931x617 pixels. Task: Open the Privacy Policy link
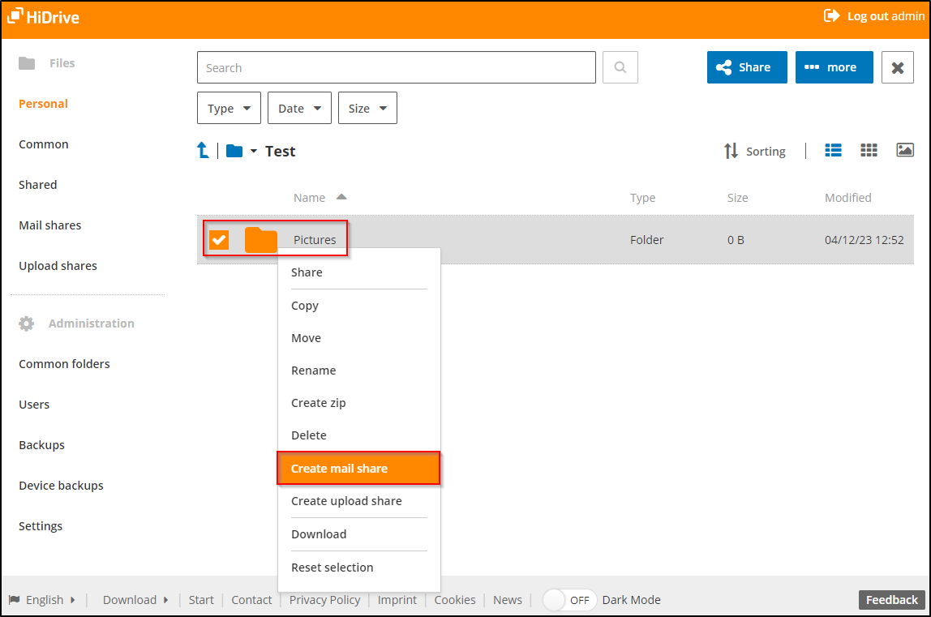324,600
